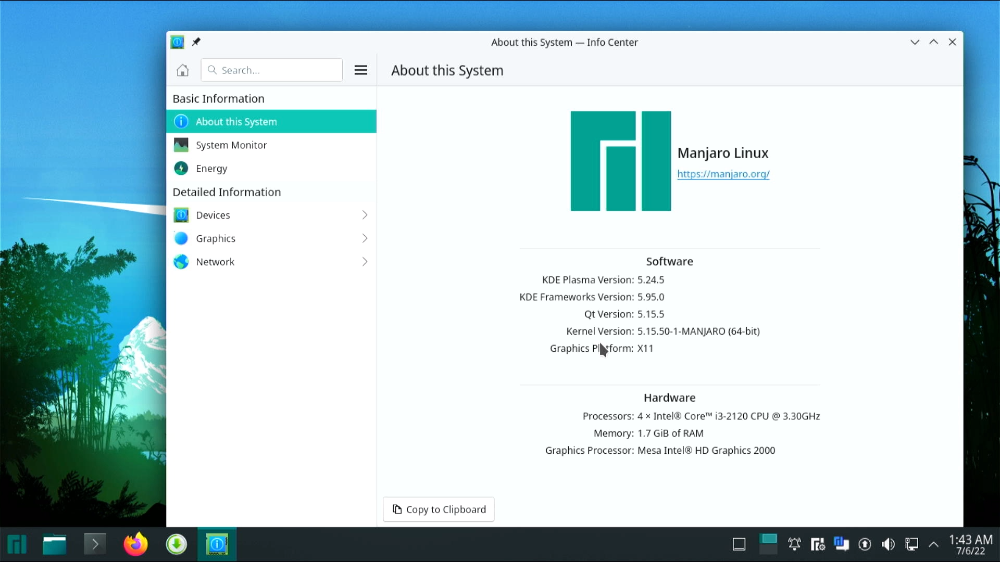
Task: Open the volume control tray icon
Action: pos(888,544)
